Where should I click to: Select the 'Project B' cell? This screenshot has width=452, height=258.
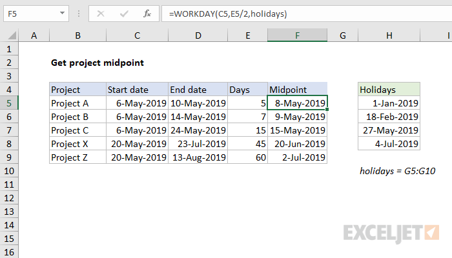coord(78,117)
